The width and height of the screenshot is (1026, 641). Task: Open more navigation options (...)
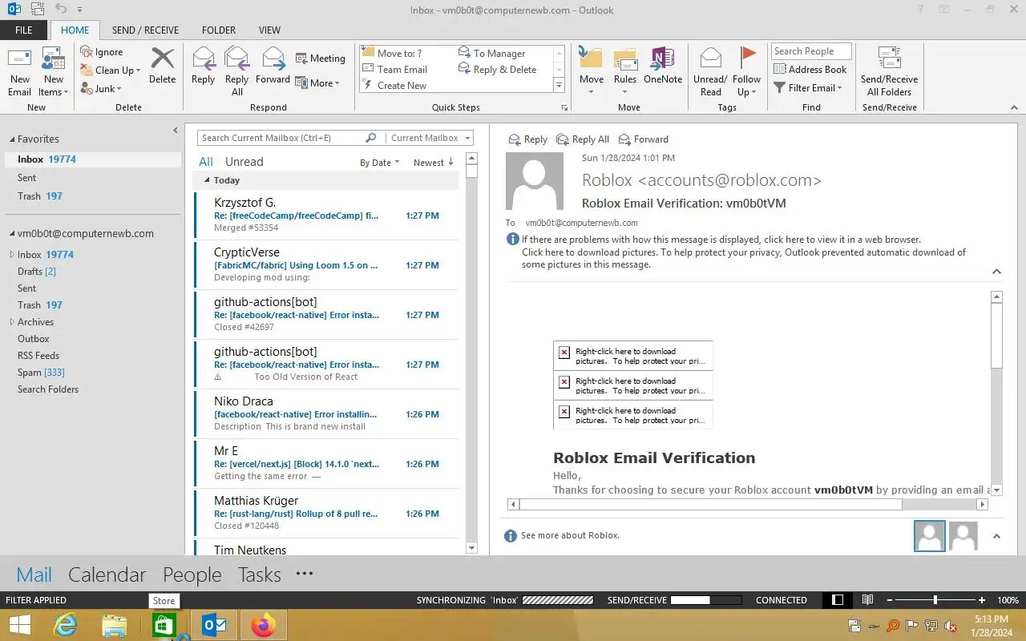(304, 574)
